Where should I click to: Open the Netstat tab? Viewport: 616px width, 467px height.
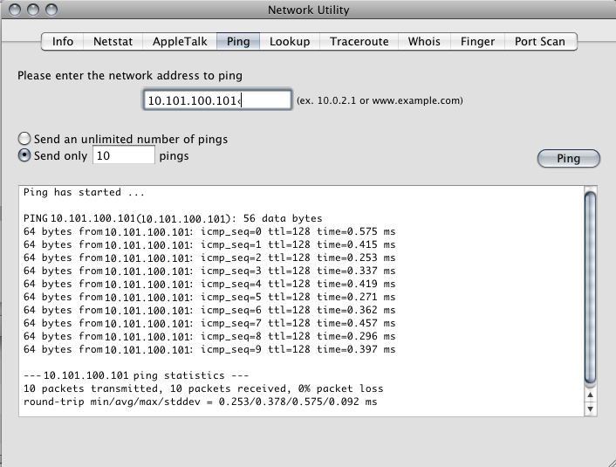point(113,41)
